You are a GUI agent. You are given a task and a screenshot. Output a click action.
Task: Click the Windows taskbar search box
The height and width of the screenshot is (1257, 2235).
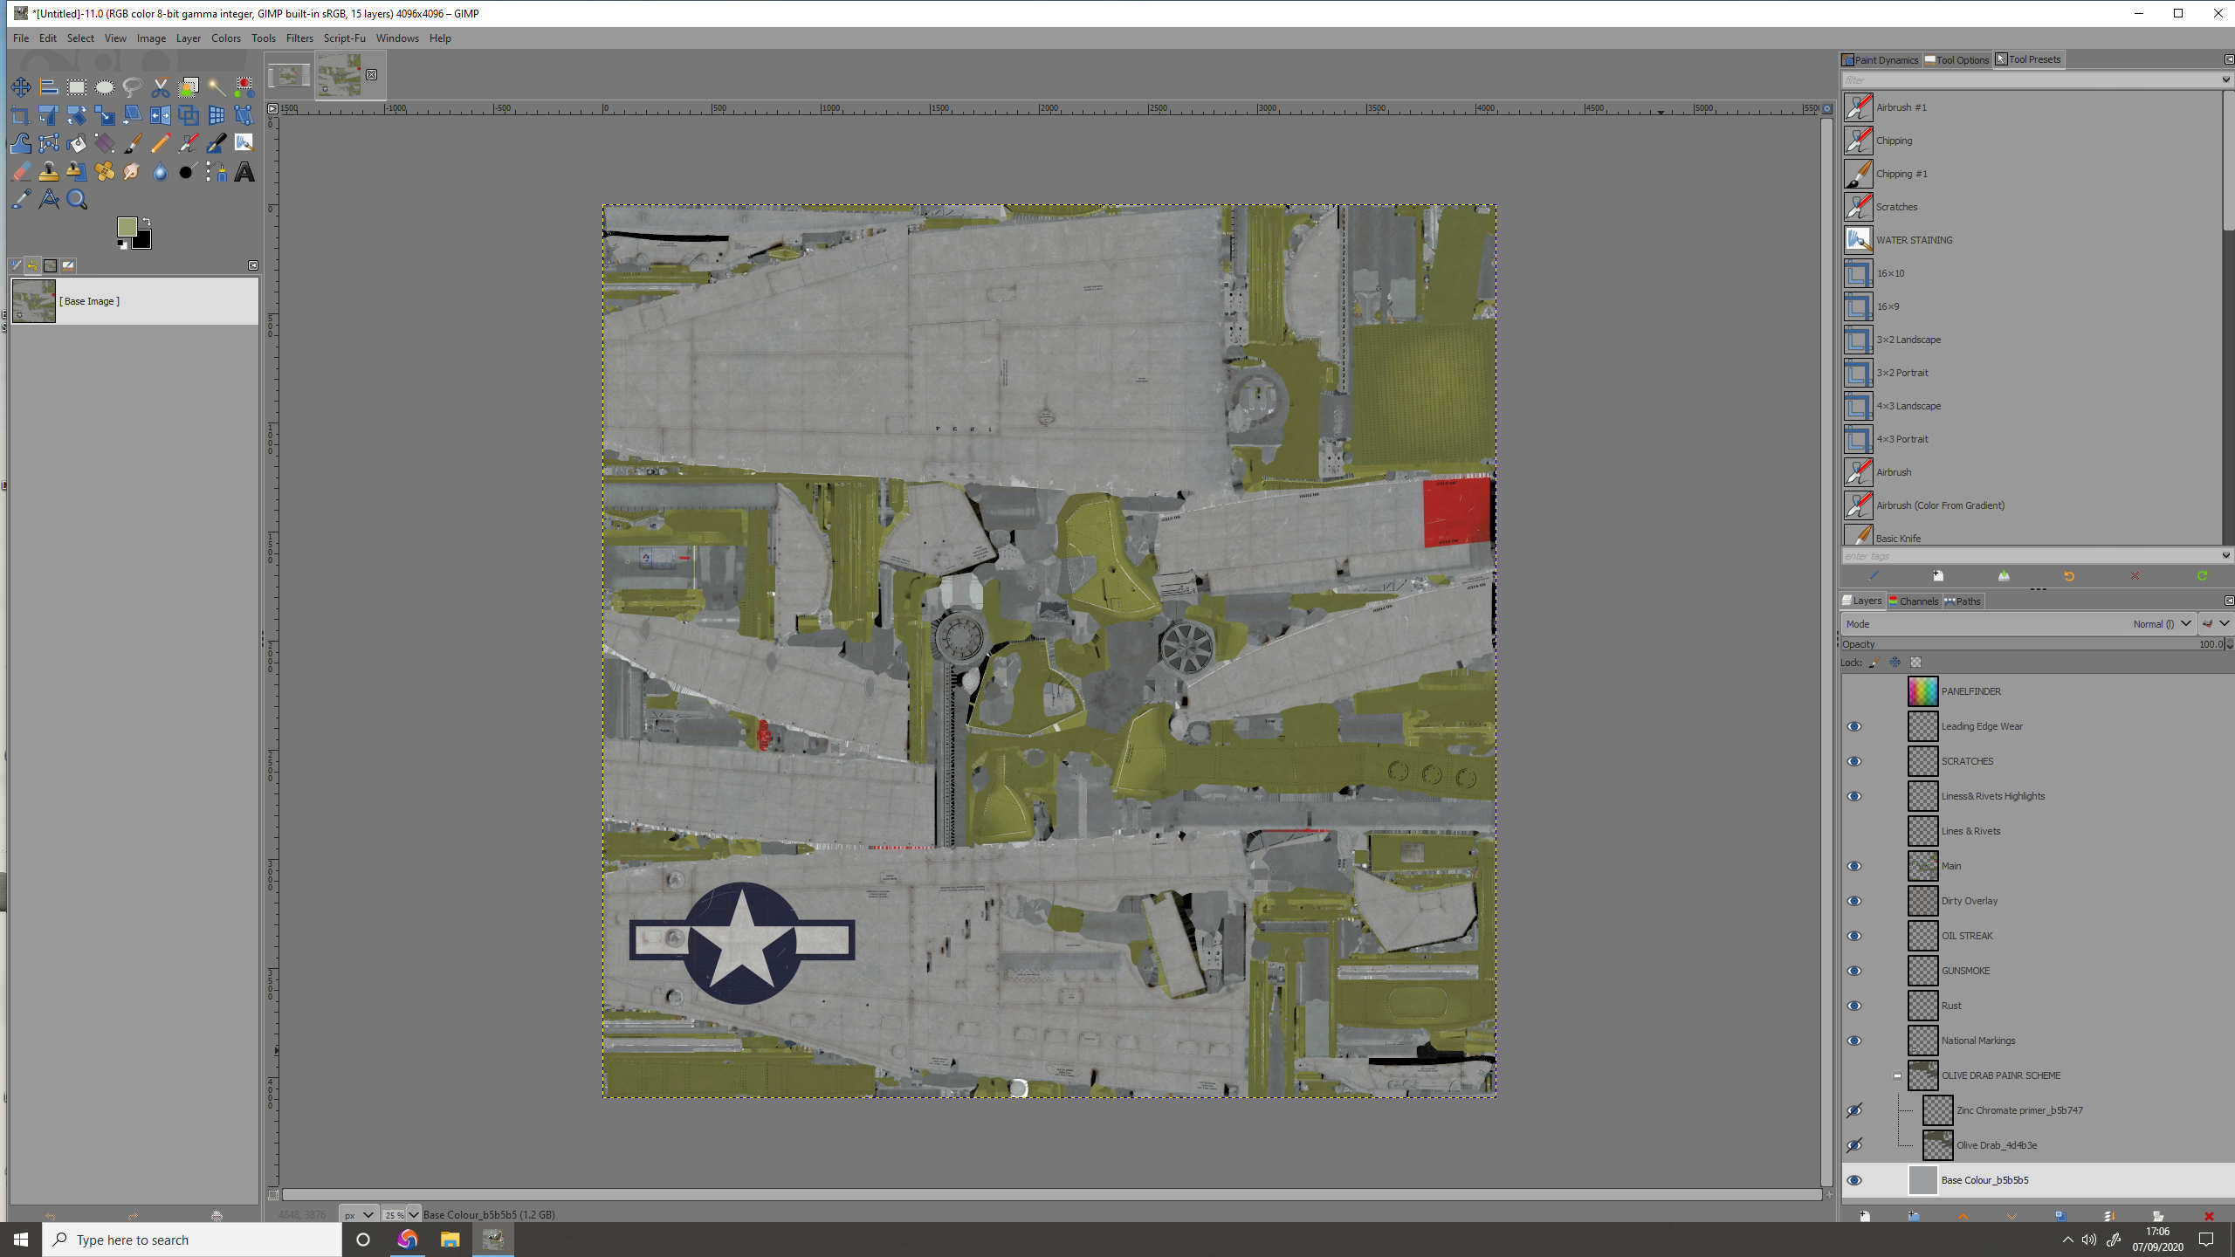pos(192,1240)
